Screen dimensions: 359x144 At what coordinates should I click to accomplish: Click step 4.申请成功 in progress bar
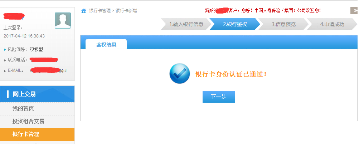(332, 24)
